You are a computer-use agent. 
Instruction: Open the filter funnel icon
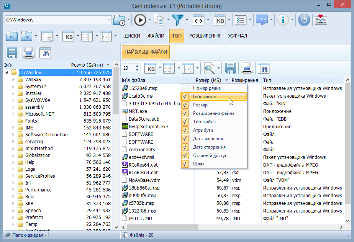178,20
